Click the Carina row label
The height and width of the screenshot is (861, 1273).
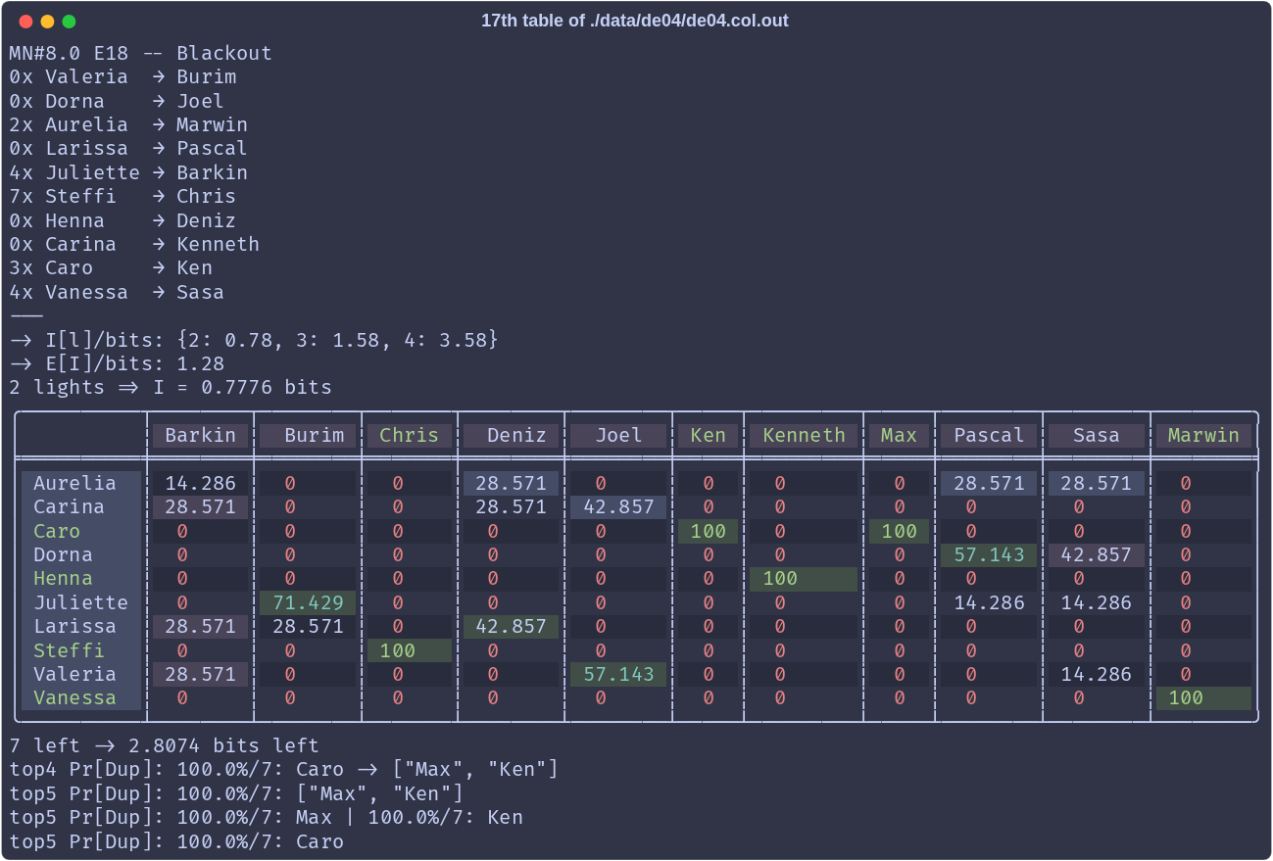[x=81, y=507]
